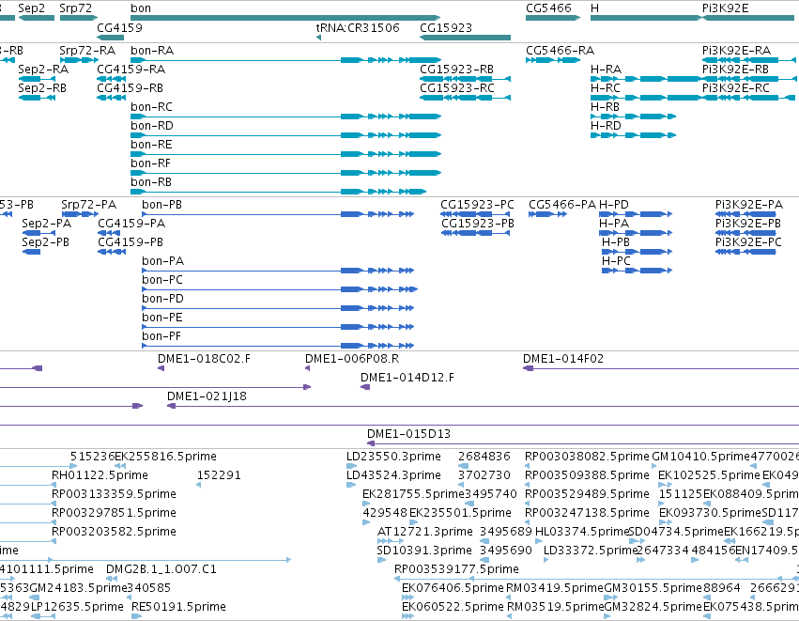Image resolution: width=799 pixels, height=621 pixels.
Task: Open the bon gene label
Action: (x=141, y=8)
